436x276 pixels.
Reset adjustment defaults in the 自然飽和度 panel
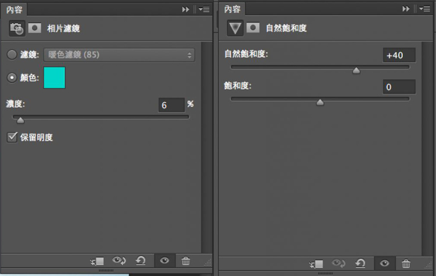click(360, 263)
